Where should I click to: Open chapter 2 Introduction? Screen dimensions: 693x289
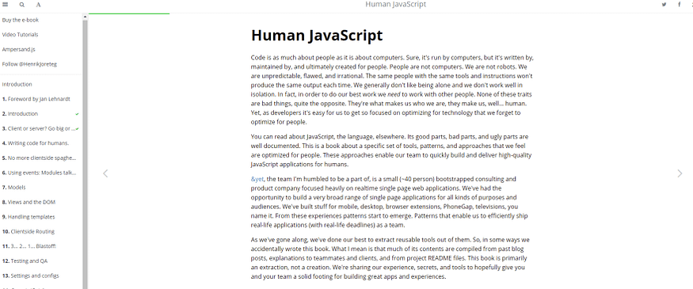coord(20,113)
